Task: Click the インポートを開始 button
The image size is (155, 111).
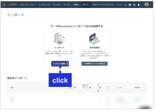Action: 59,64
